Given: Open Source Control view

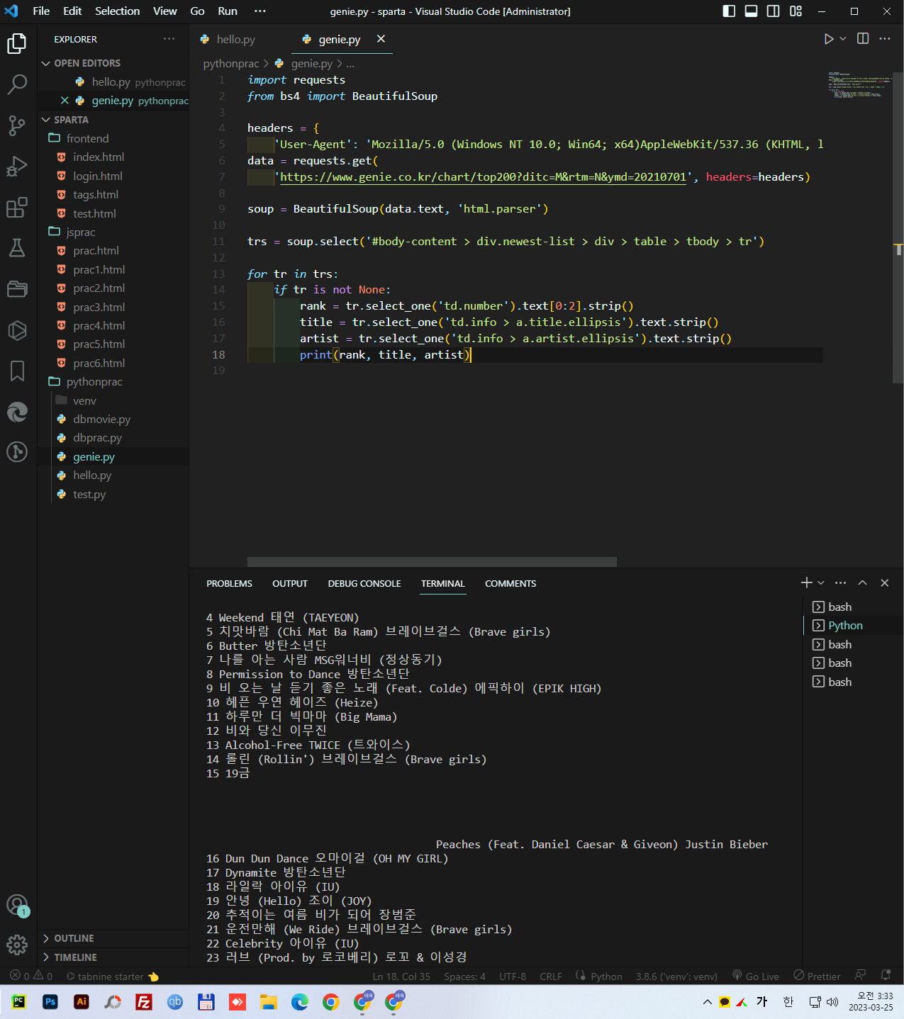Looking at the screenshot, I should coord(17,125).
